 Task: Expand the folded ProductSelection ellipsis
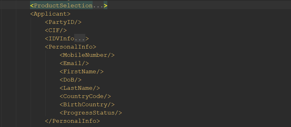[x=98, y=5]
